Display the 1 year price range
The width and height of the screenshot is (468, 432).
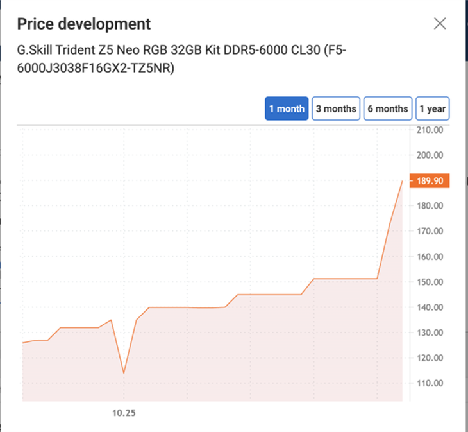pyautogui.click(x=432, y=108)
